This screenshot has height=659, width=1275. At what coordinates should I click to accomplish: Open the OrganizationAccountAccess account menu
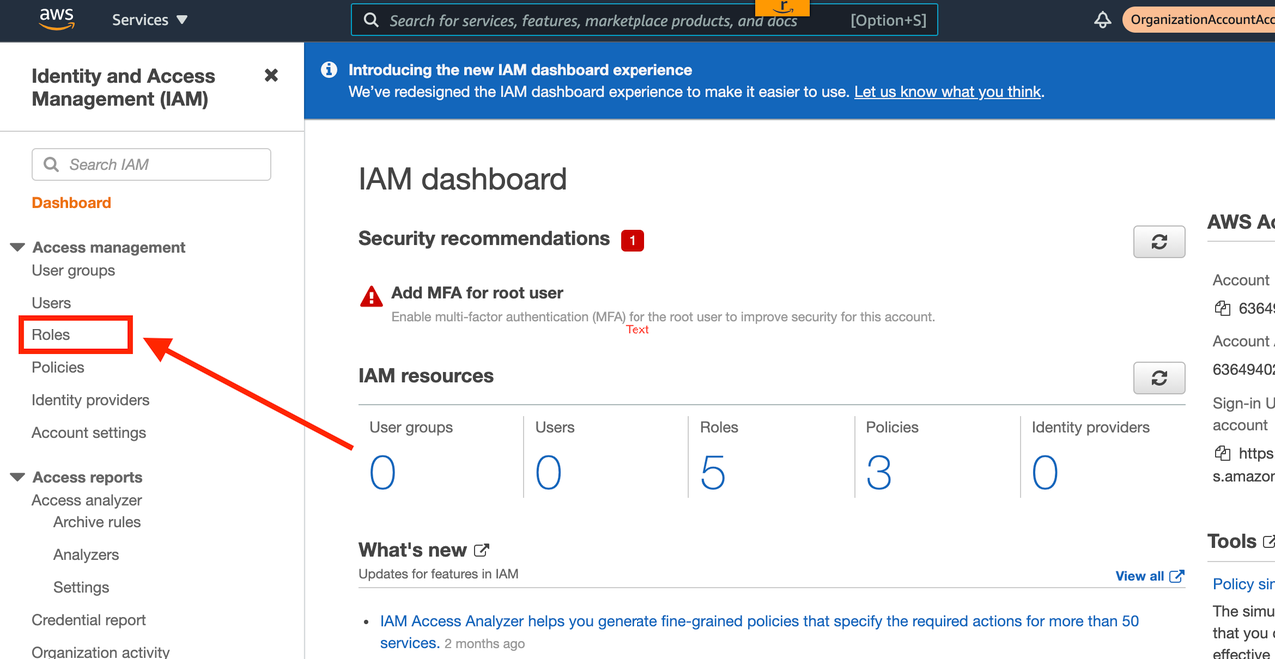pyautogui.click(x=1199, y=20)
